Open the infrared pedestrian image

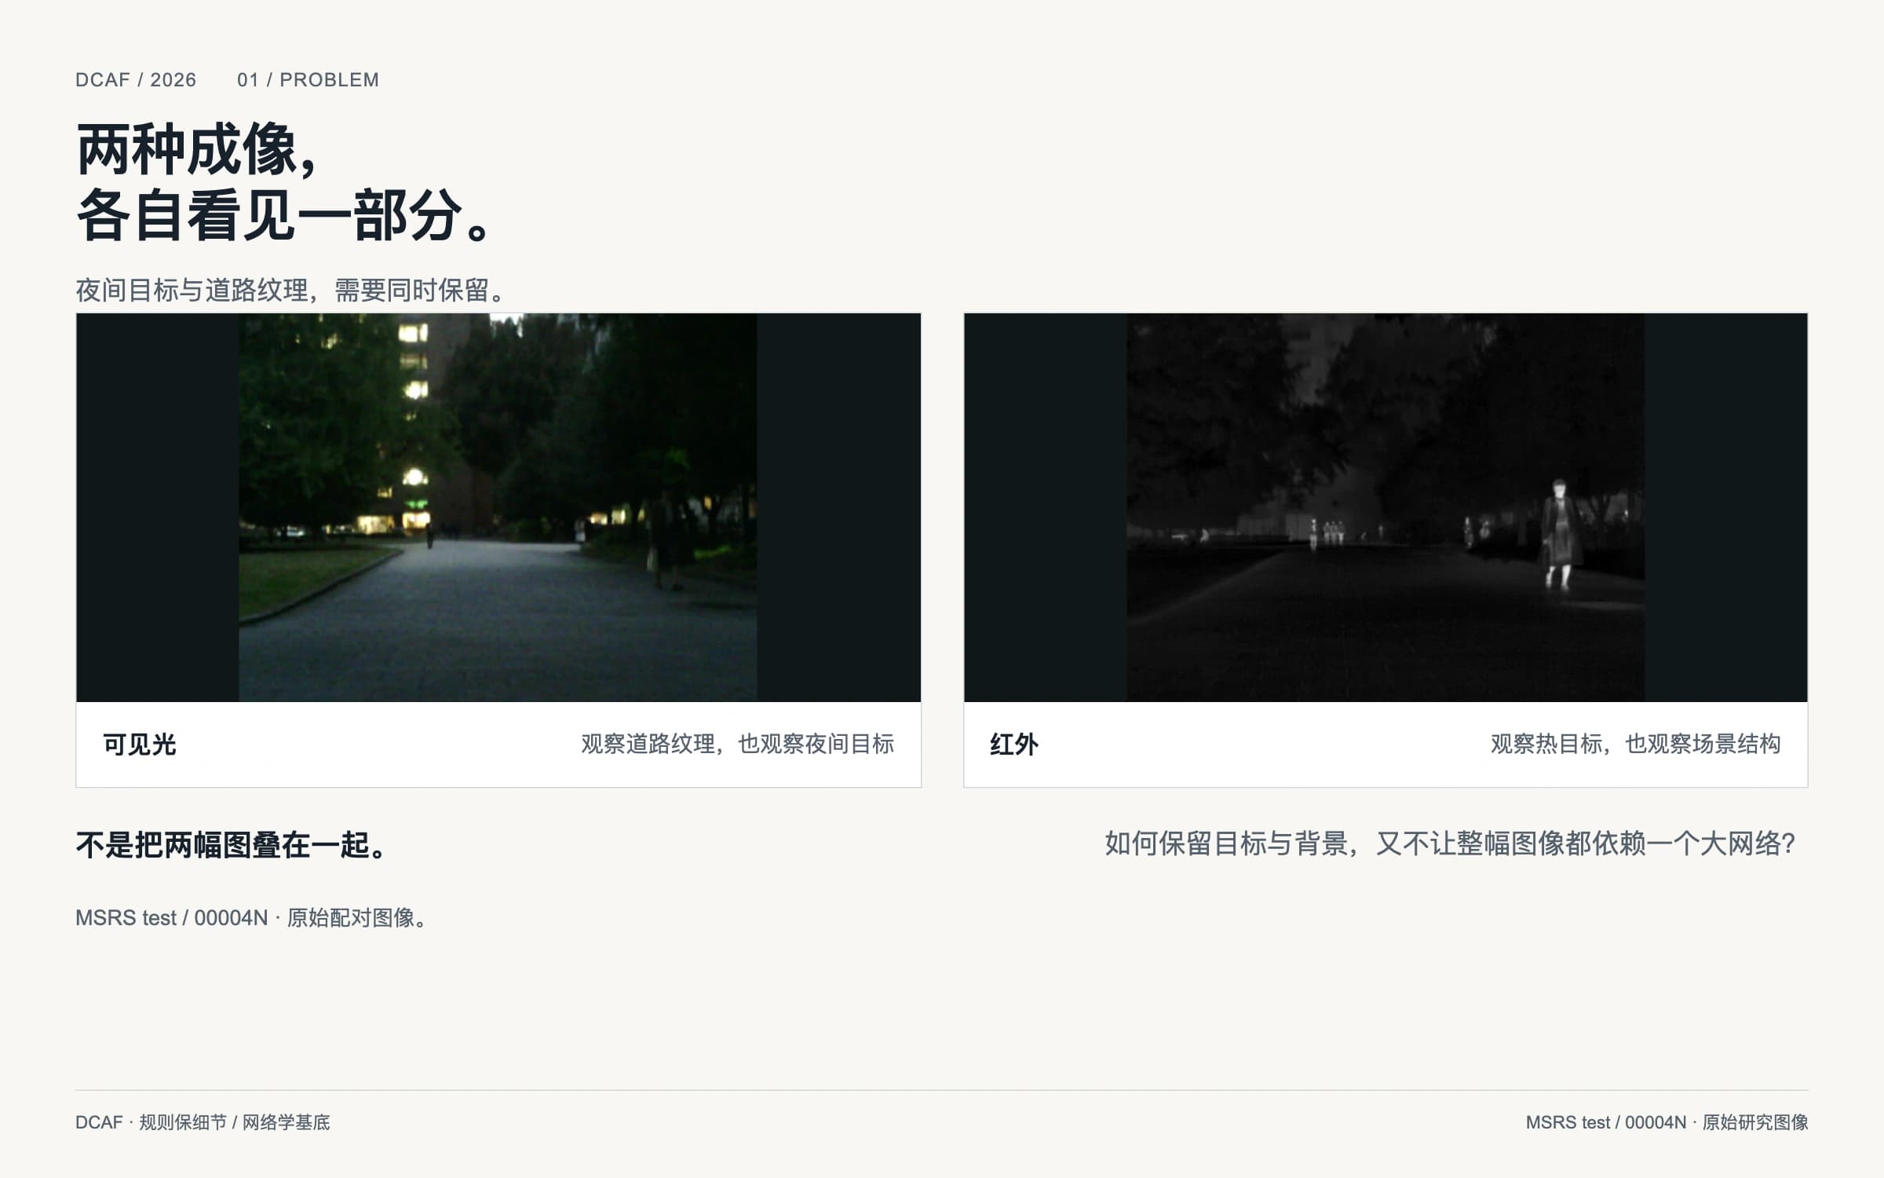click(x=1386, y=507)
